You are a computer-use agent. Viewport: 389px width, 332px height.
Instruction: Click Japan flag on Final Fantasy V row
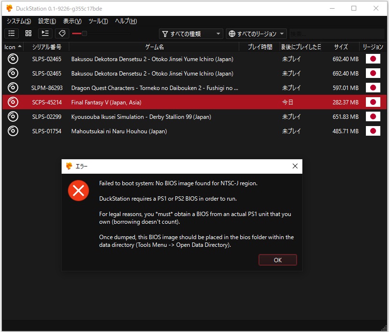click(373, 102)
